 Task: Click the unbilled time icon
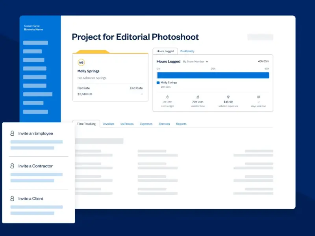click(x=198, y=97)
